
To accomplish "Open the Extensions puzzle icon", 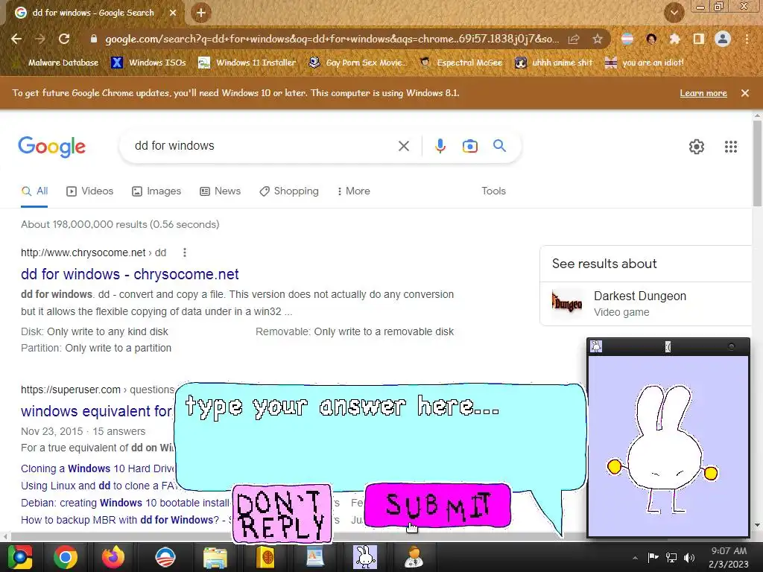I will click(675, 39).
